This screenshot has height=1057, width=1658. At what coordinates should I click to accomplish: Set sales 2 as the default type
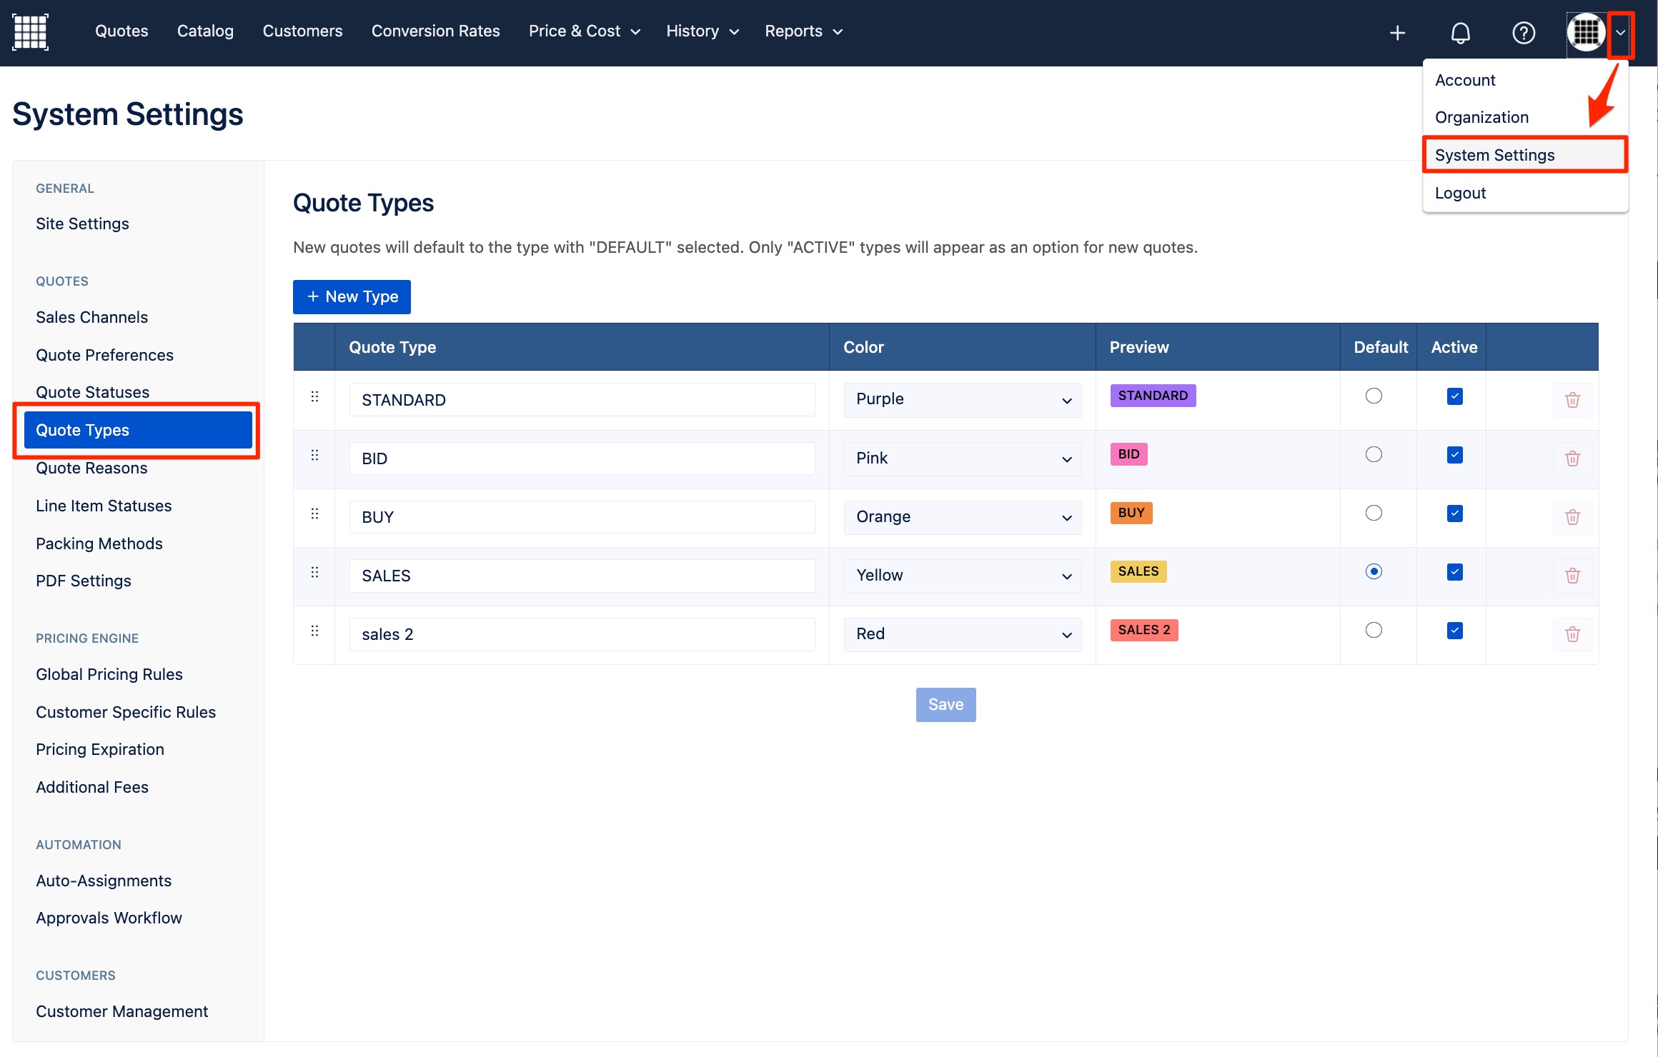point(1374,630)
